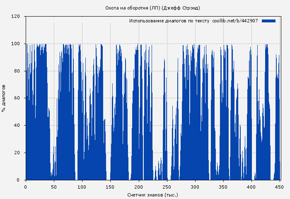This screenshot has height=199, width=290.
Task: Click the legend text with coollib.net/b/442907
Action: pyautogui.click(x=193, y=21)
